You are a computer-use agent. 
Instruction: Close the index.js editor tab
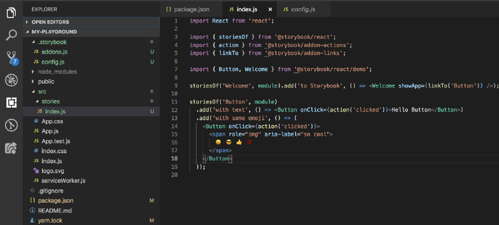click(270, 9)
